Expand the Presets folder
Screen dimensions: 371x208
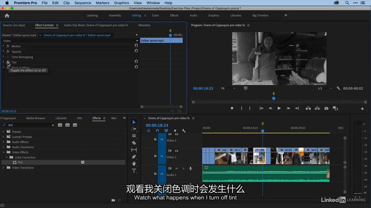(3, 131)
